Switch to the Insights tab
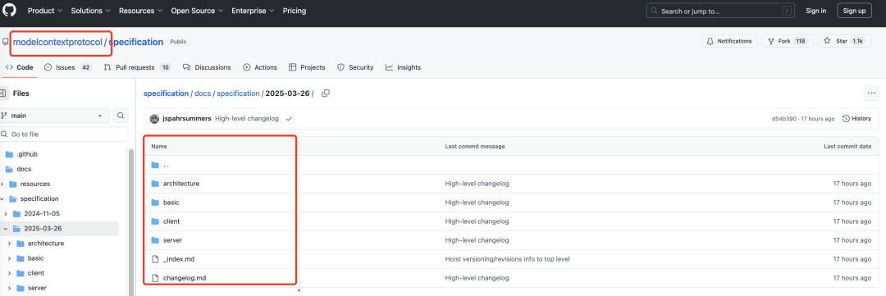The height and width of the screenshot is (296, 886). tap(403, 67)
